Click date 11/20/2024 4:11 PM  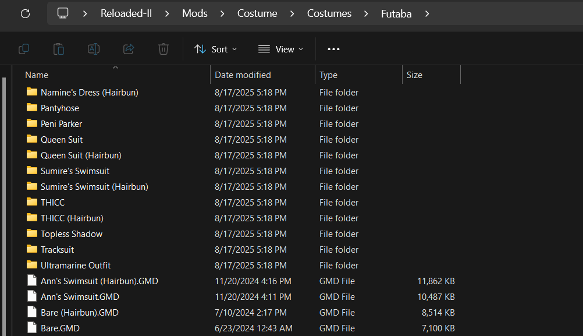point(253,296)
